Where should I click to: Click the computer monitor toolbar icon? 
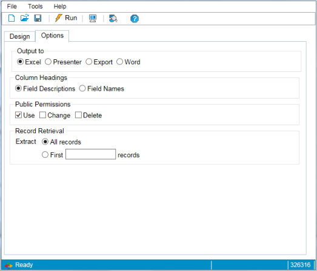coord(93,18)
